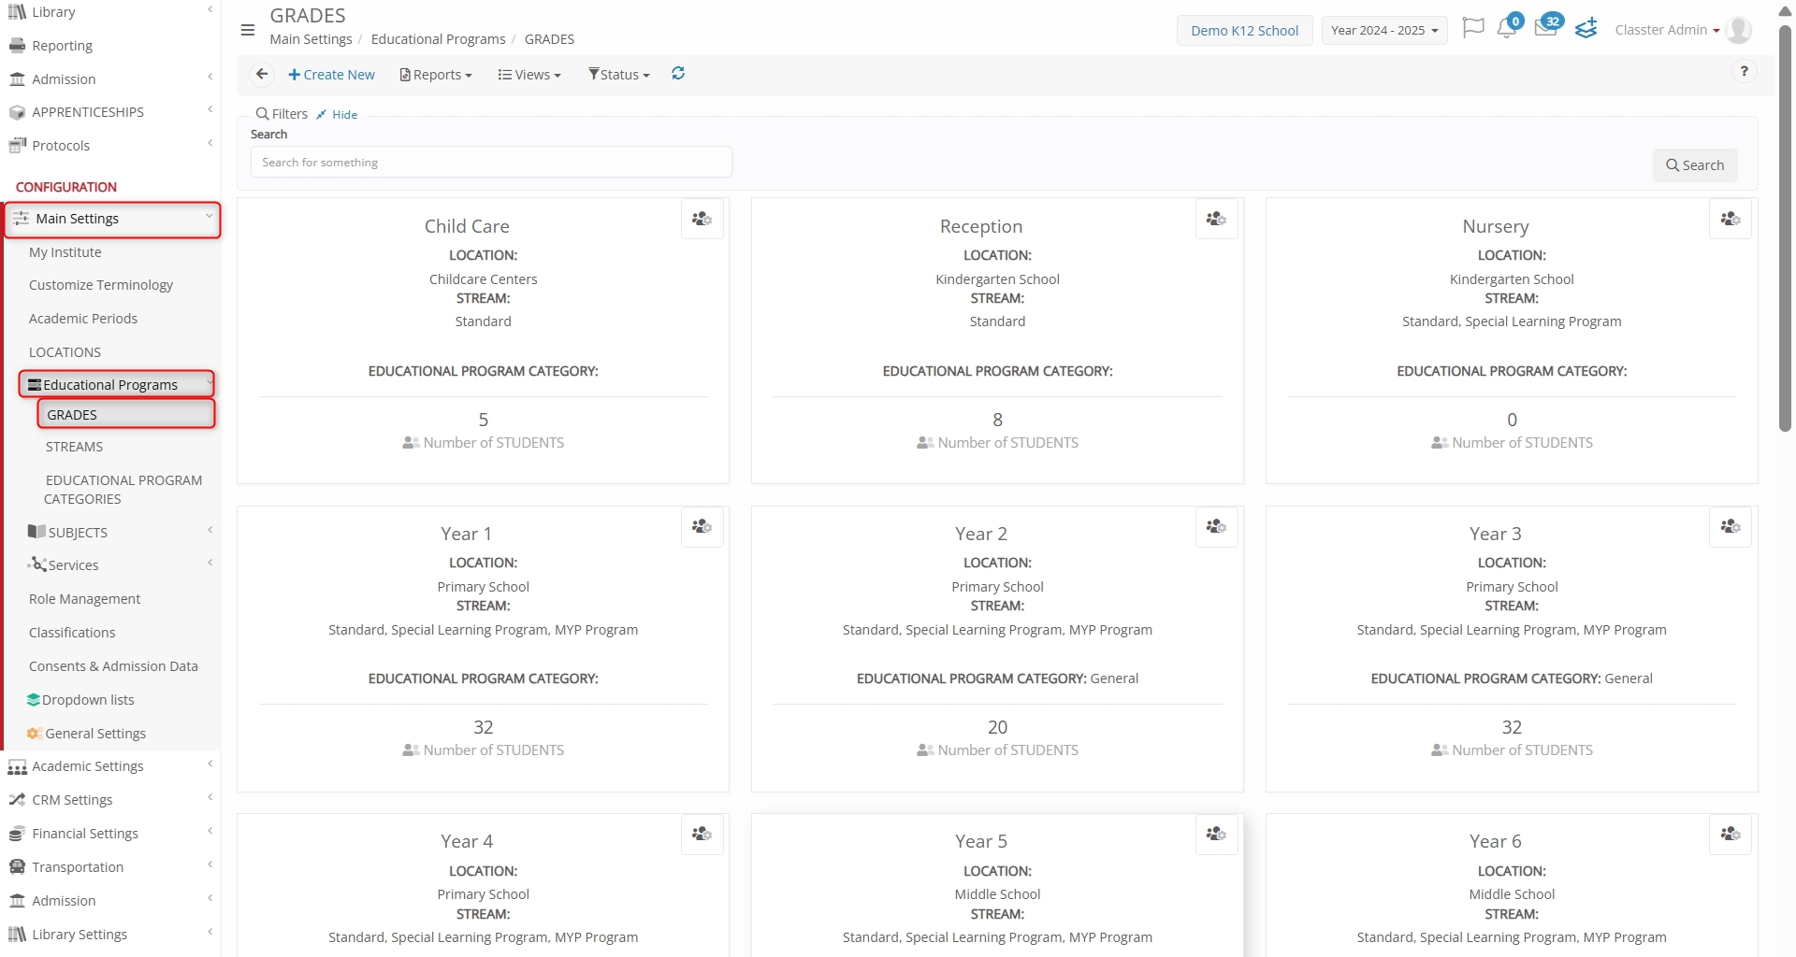
Task: Hide the filters panel
Action: coord(337,114)
